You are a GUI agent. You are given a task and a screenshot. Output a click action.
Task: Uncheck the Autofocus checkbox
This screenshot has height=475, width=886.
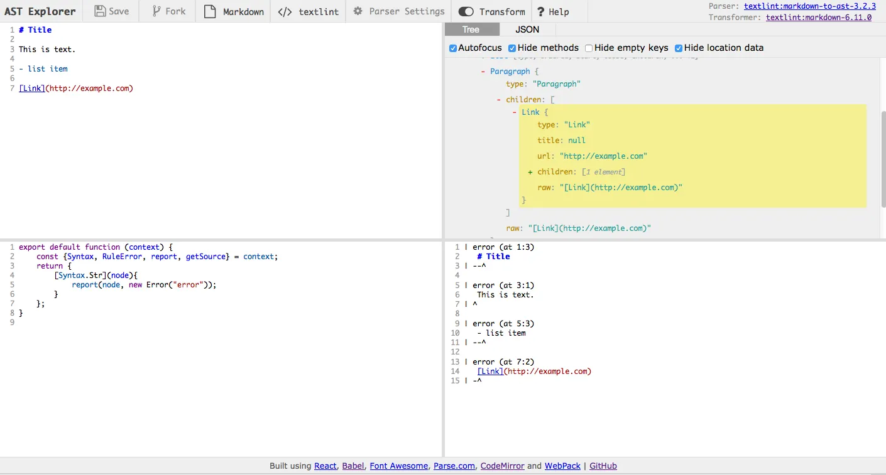click(x=453, y=48)
